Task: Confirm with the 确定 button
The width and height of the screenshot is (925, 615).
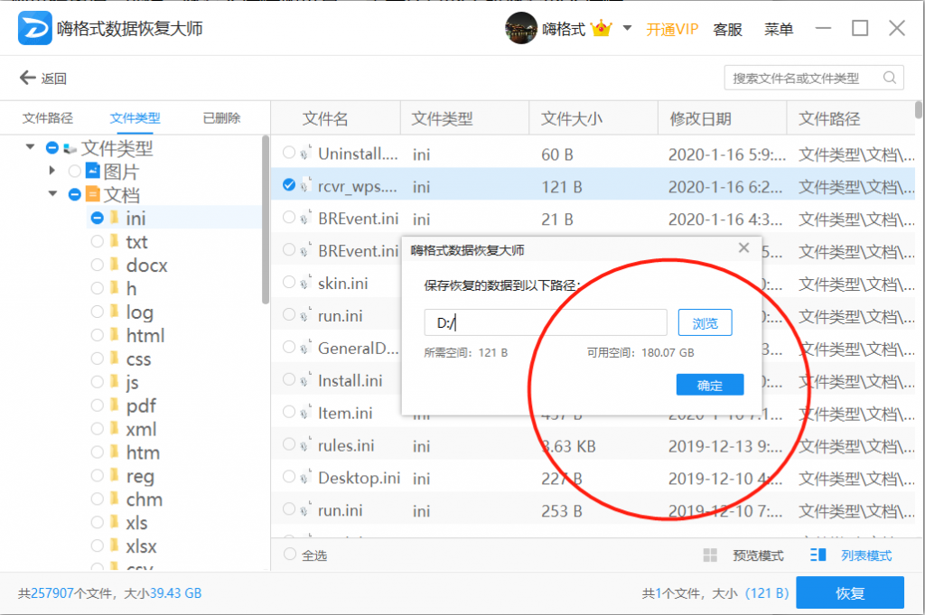Action: point(710,385)
